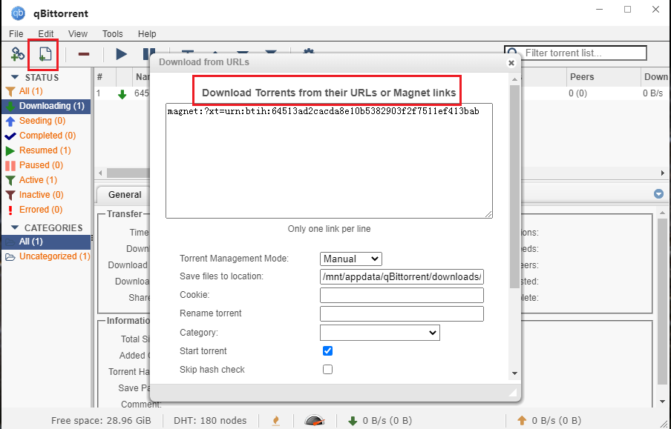This screenshot has height=429, width=671.
Task: Click the dialog's vertical scrollbar down arrow
Action: point(514,373)
